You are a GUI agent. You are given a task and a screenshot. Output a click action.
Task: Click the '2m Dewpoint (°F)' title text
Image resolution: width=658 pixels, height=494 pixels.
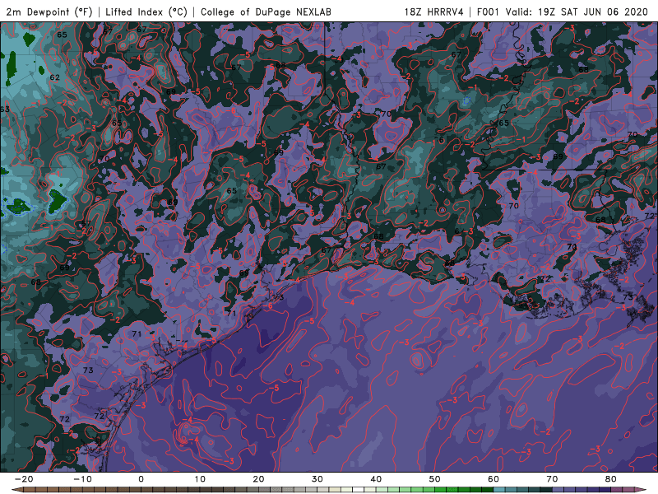[x=49, y=12]
